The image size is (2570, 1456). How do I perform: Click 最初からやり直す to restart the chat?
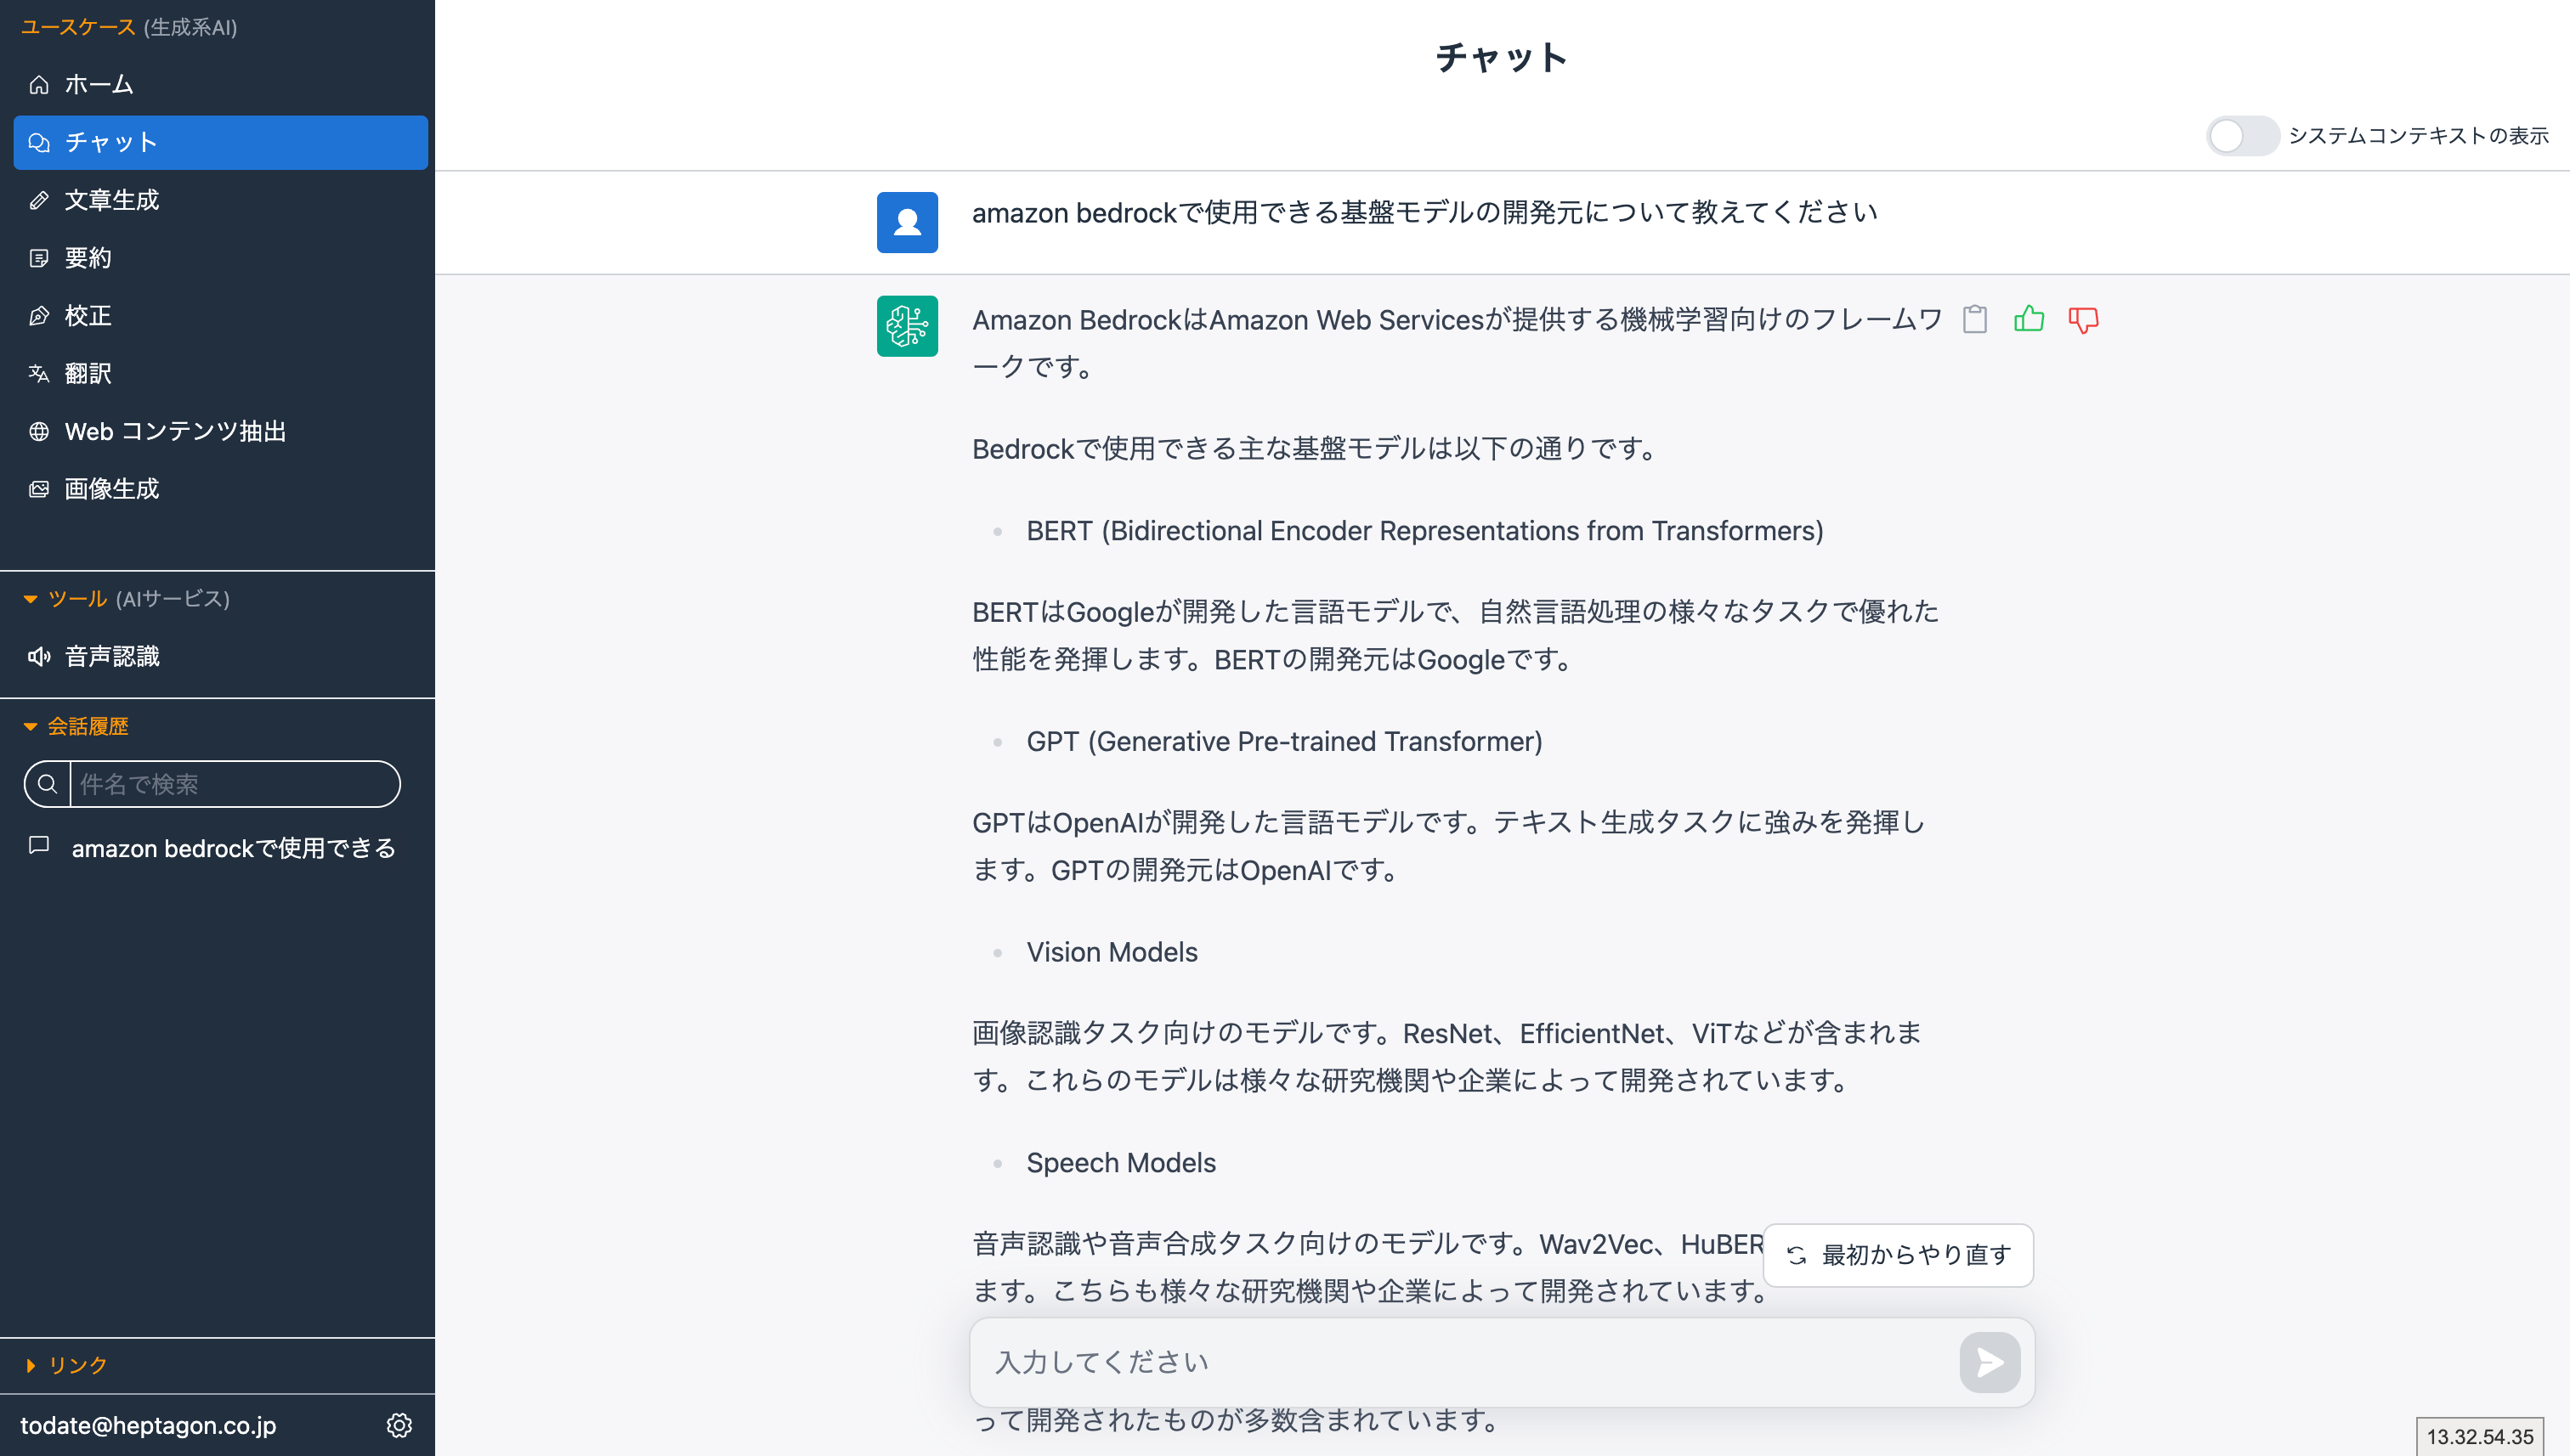pos(1896,1255)
